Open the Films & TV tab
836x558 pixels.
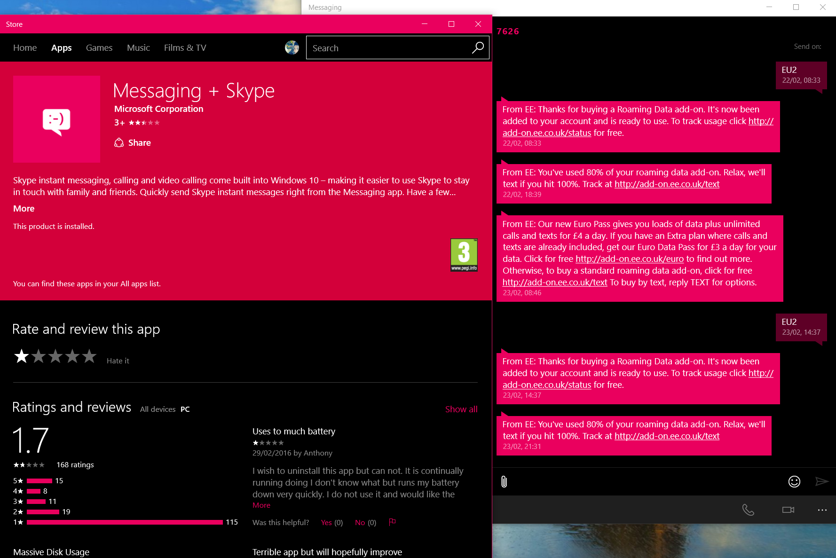(x=185, y=47)
